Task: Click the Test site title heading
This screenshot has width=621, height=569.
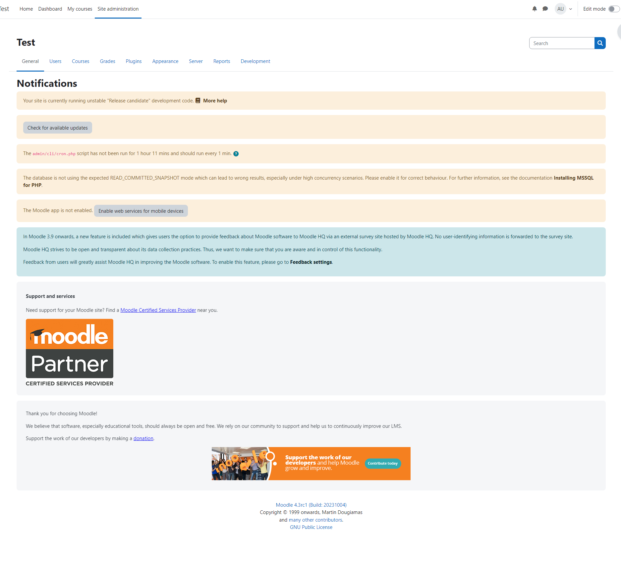Action: pos(26,42)
